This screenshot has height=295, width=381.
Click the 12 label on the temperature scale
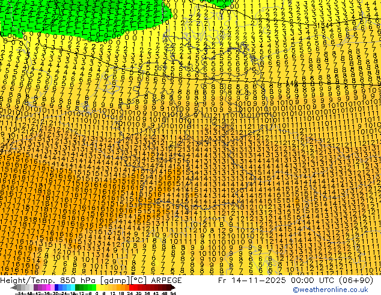(x=113, y=293)
